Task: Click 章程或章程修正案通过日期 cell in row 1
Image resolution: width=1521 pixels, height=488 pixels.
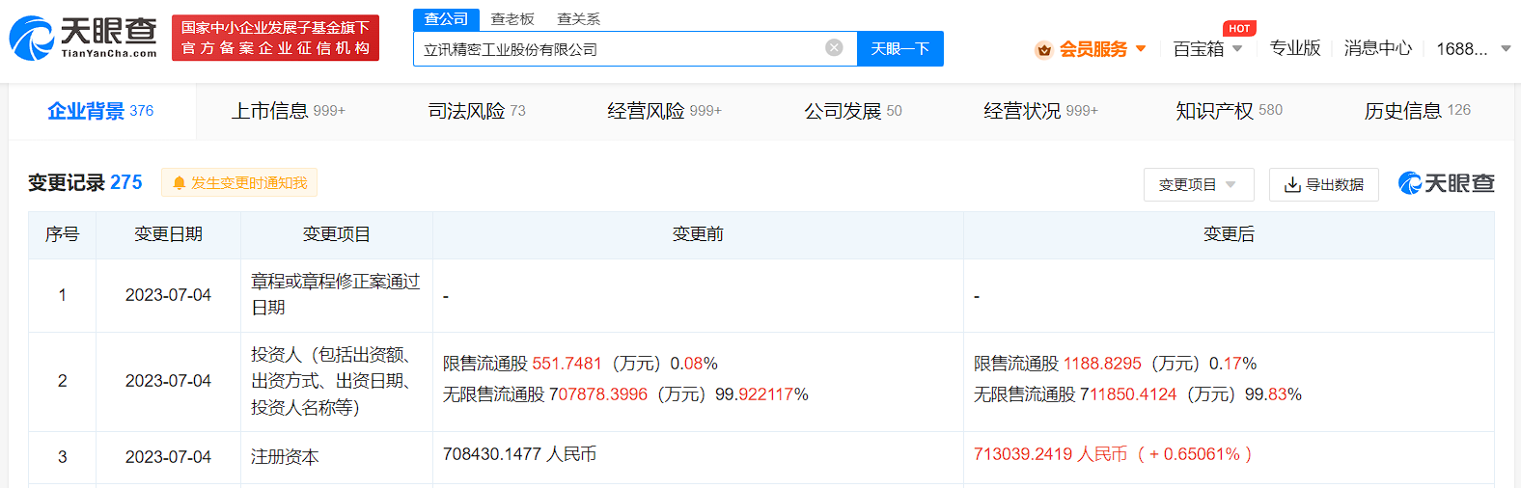Action: pos(336,294)
